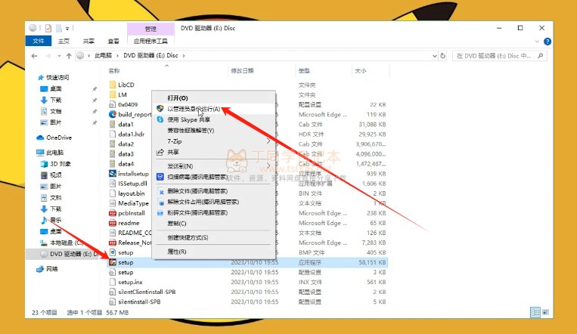Click the LibCD folder icon

(x=113, y=85)
